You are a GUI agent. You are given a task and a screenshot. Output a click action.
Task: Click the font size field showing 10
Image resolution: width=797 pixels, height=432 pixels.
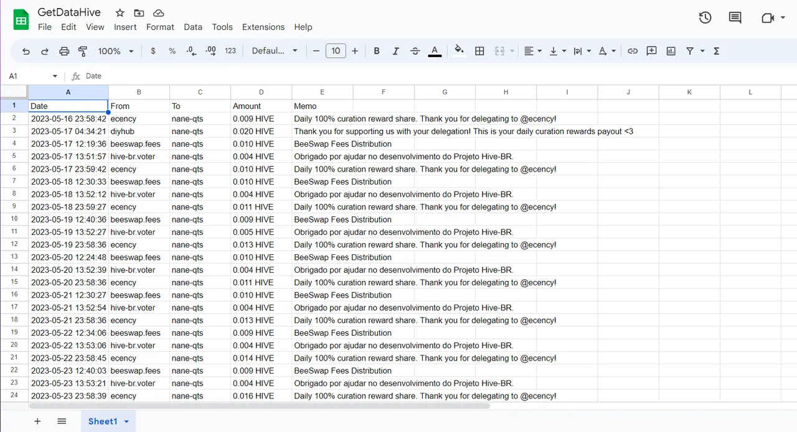point(336,51)
